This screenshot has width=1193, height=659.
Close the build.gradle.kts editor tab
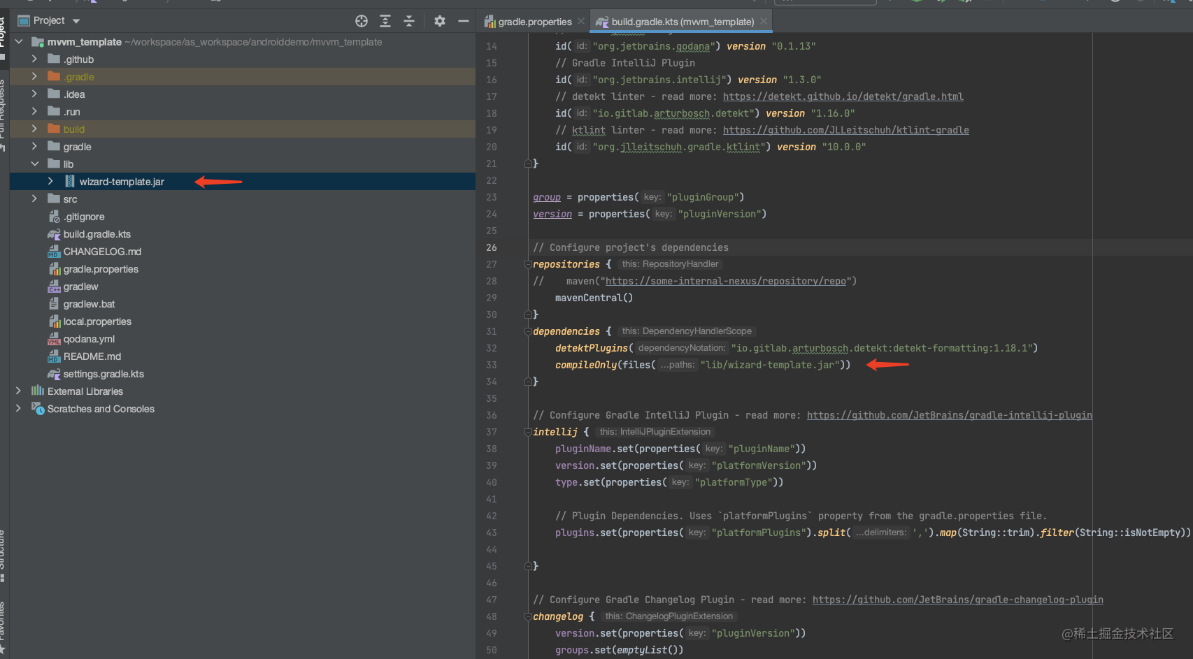(x=764, y=22)
